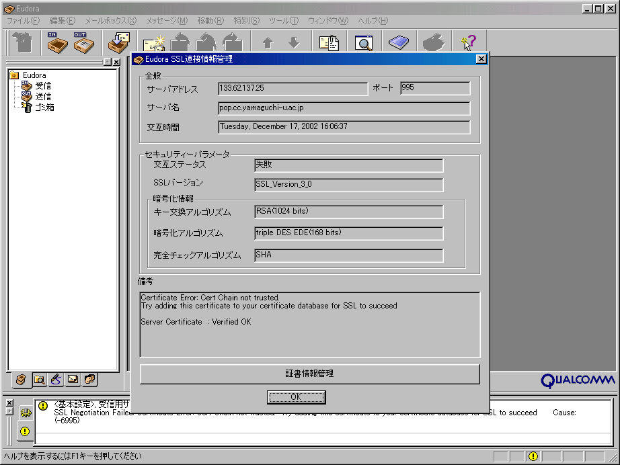Open the Address Book toolbar icon
This screenshot has height=465, width=620.
click(399, 42)
